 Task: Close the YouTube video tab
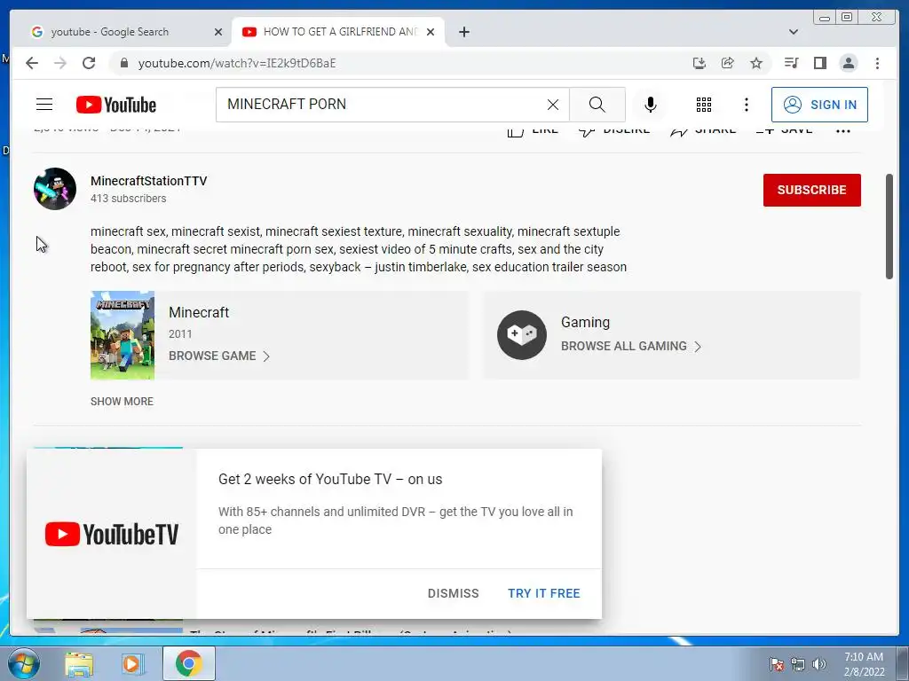coord(431,32)
